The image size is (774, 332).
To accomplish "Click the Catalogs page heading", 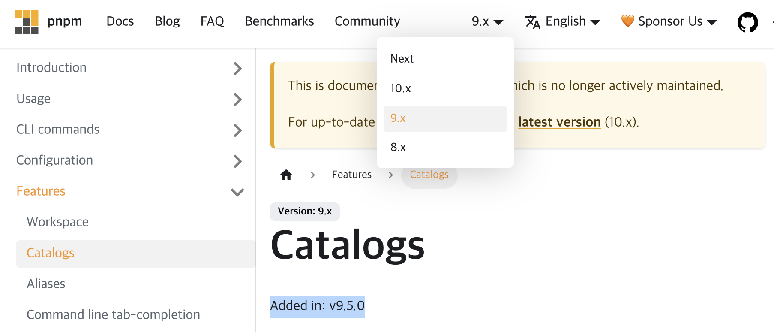I will point(348,245).
